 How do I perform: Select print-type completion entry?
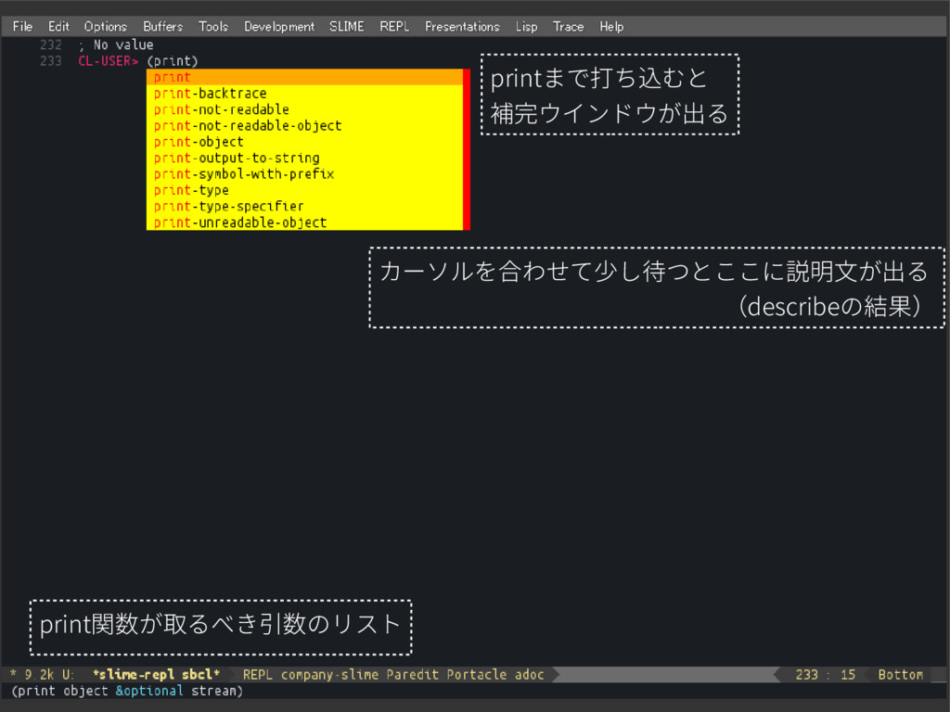304,190
